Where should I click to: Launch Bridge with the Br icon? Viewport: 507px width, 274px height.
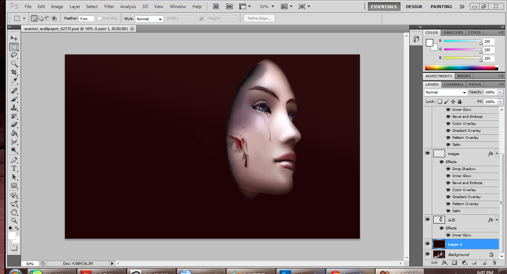pyautogui.click(x=216, y=7)
